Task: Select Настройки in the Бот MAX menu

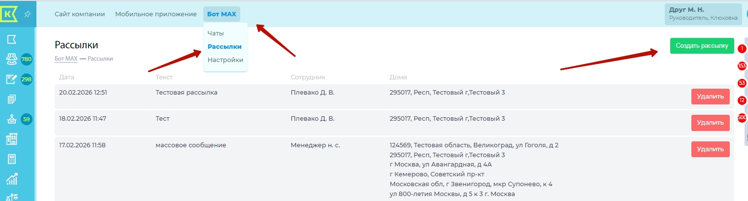Action: (x=225, y=60)
